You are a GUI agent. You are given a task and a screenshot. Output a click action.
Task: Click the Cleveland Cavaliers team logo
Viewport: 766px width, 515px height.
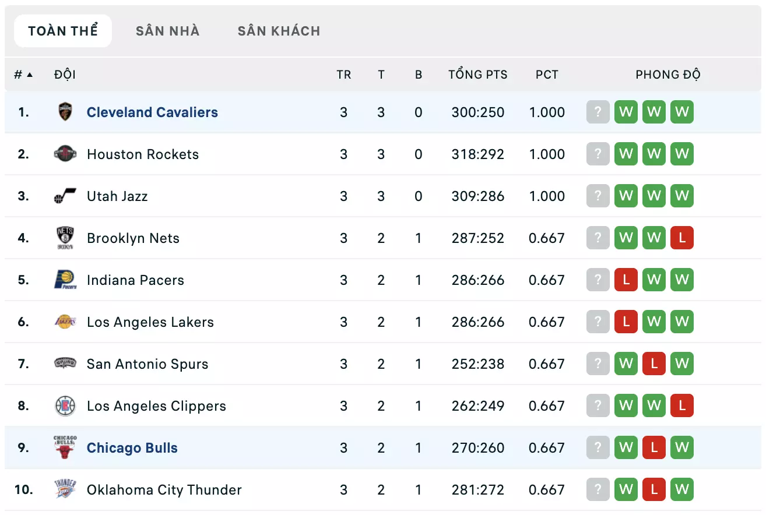coord(65,112)
